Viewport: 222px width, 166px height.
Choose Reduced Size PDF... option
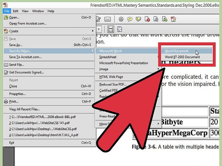click(113, 85)
